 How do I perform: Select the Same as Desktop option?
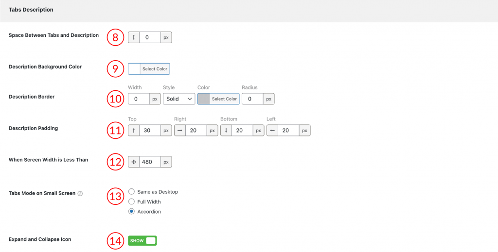click(132, 192)
